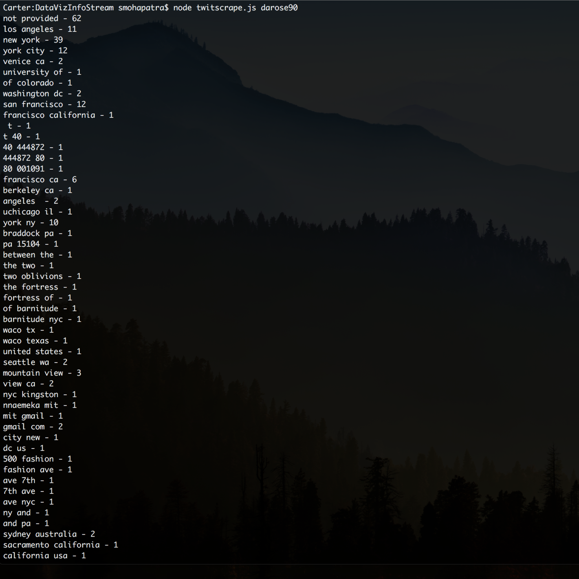Click the 'california usa - 1' line
Image resolution: width=579 pixels, height=579 pixels.
point(44,556)
